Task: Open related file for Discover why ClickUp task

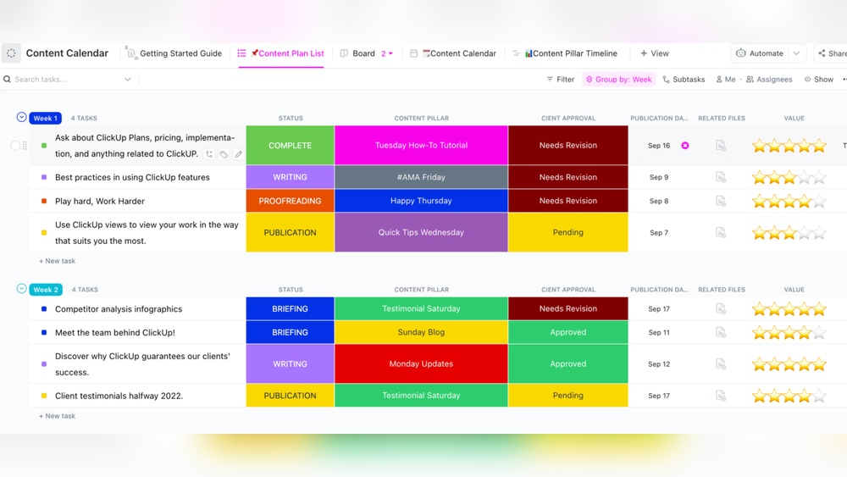Action: click(721, 364)
